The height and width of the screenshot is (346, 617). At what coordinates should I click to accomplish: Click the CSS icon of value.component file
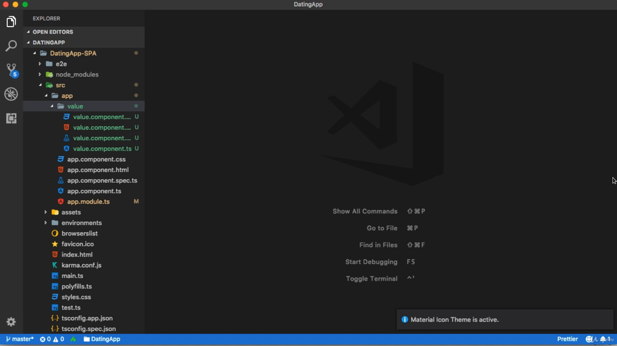pyautogui.click(x=66, y=117)
